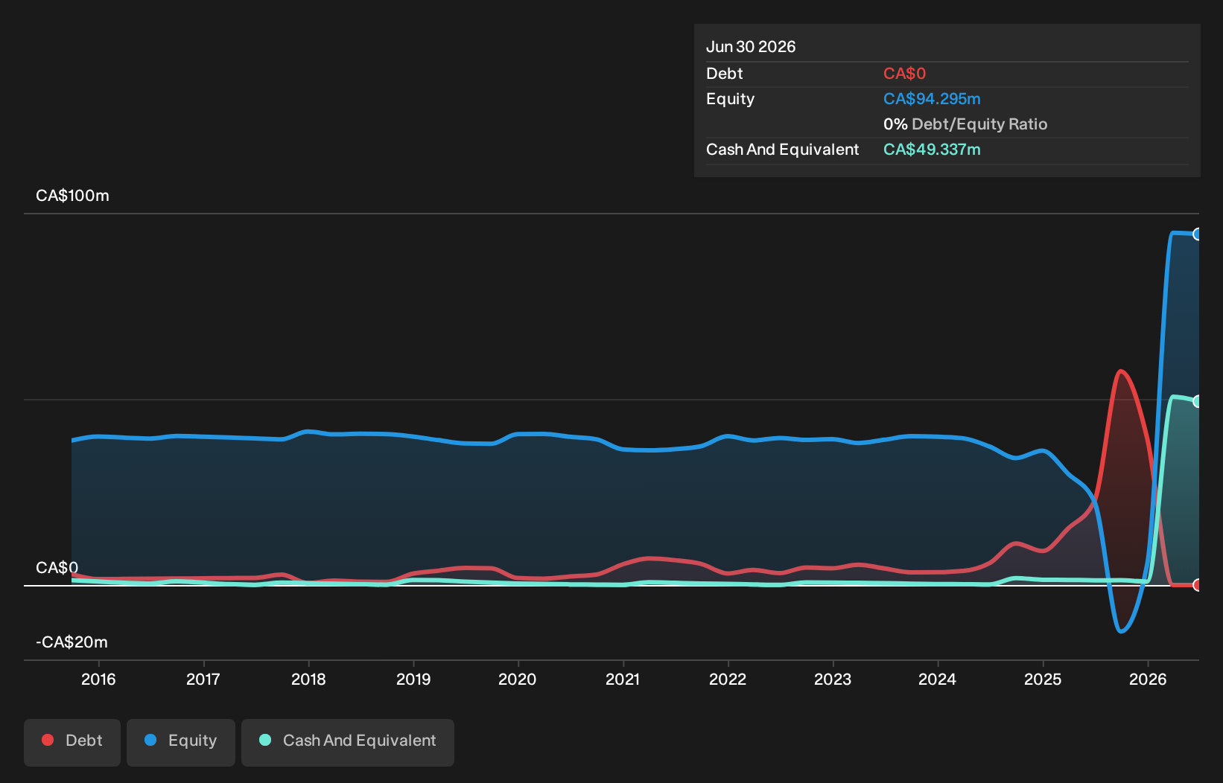The image size is (1223, 783).
Task: Click the teal Cash And Equivalent legend dot
Action: click(265, 740)
